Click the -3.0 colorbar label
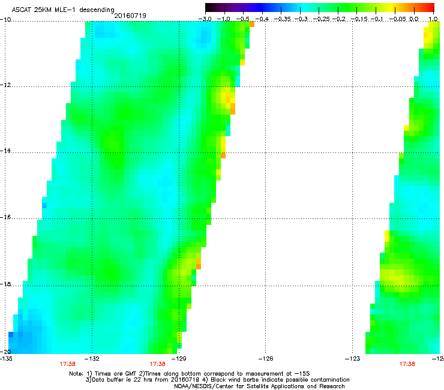Screen dimensions: 444x390 click(205, 19)
